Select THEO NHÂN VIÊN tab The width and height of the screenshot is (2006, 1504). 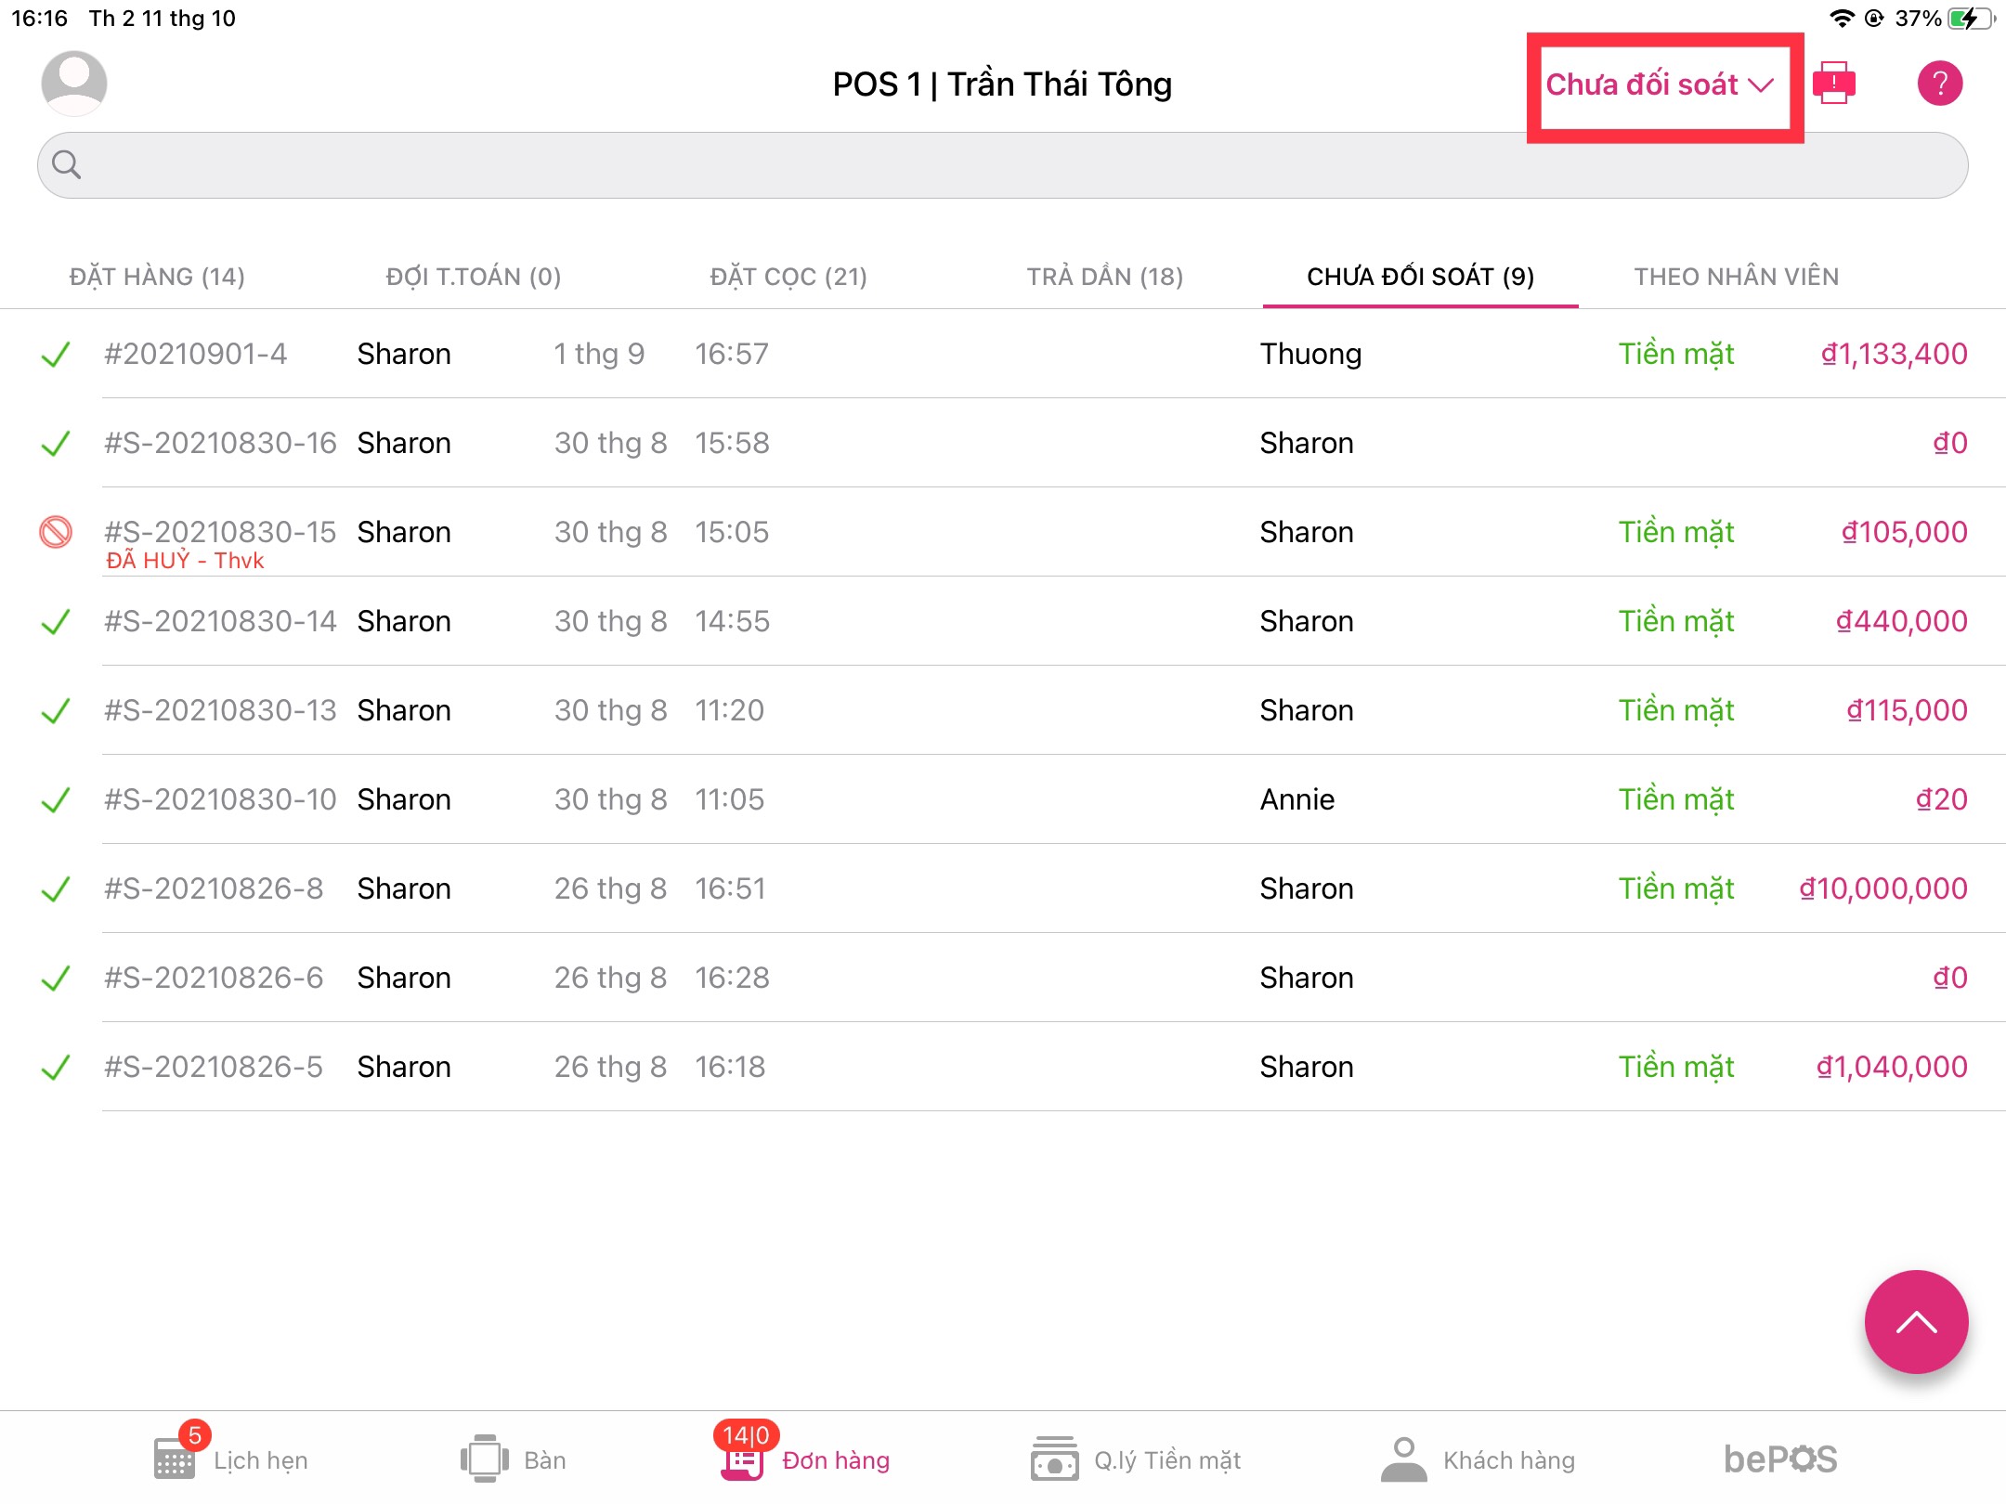[x=1736, y=277]
